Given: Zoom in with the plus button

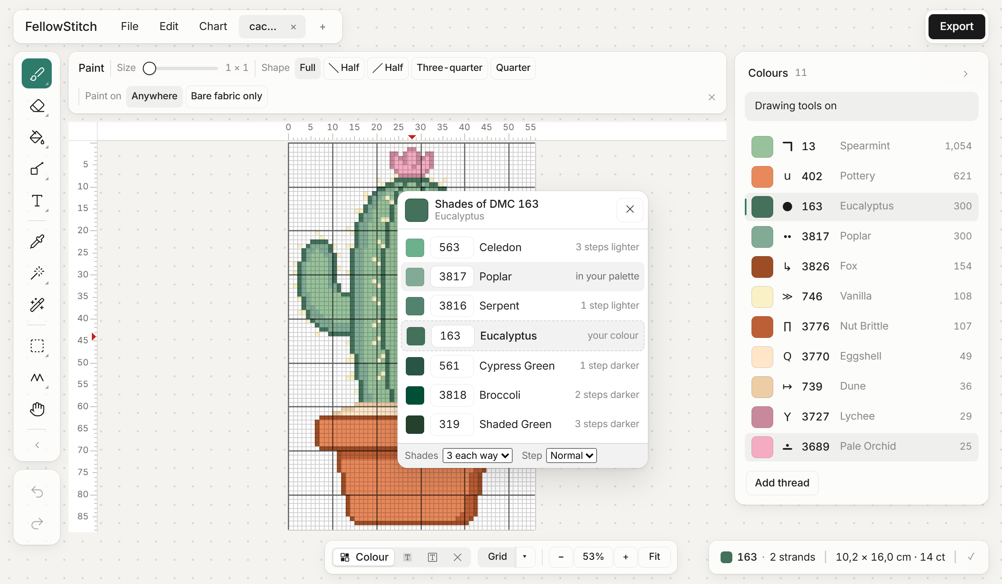Looking at the screenshot, I should tap(625, 557).
